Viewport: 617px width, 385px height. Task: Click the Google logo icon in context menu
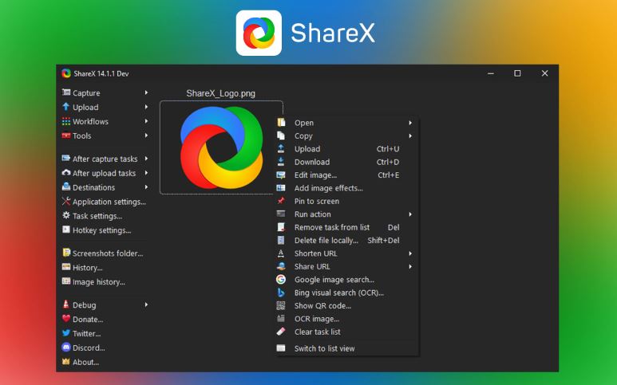(x=281, y=279)
